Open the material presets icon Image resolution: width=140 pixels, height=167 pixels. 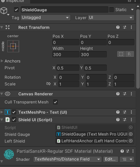point(128,151)
